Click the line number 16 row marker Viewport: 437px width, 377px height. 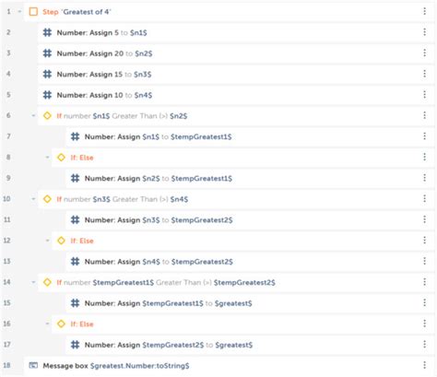[7, 324]
